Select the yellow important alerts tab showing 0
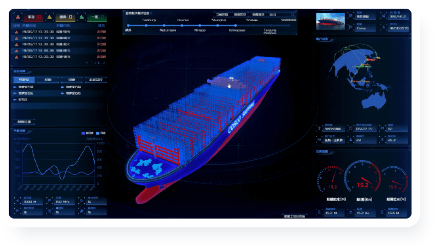Viewport: 435px width, 248px height. point(66,17)
